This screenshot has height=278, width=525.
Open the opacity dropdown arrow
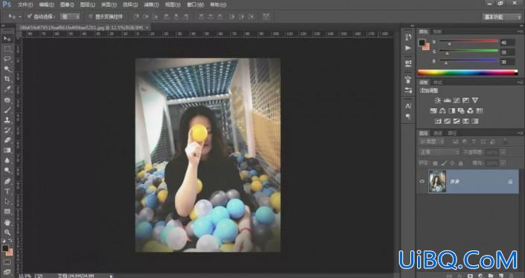pyautogui.click(x=503, y=152)
